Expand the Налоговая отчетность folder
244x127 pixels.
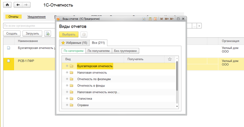point(67,72)
